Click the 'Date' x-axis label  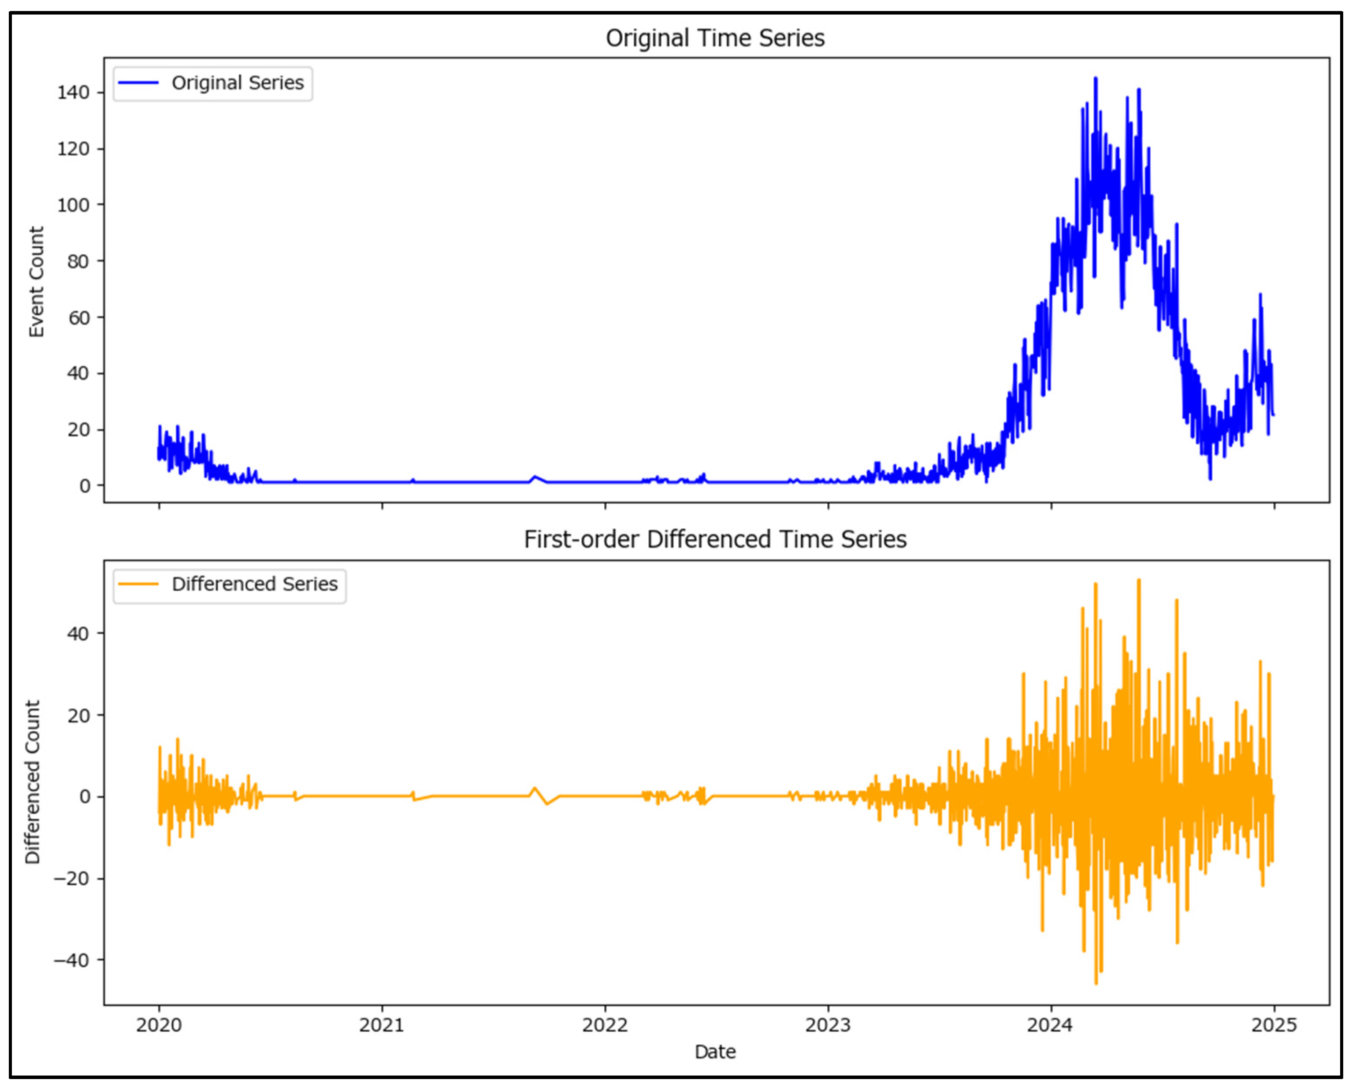coord(715,1052)
